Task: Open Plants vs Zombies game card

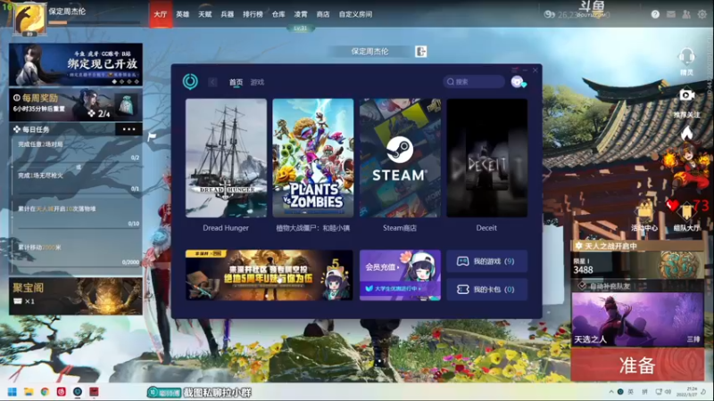Action: click(x=313, y=158)
